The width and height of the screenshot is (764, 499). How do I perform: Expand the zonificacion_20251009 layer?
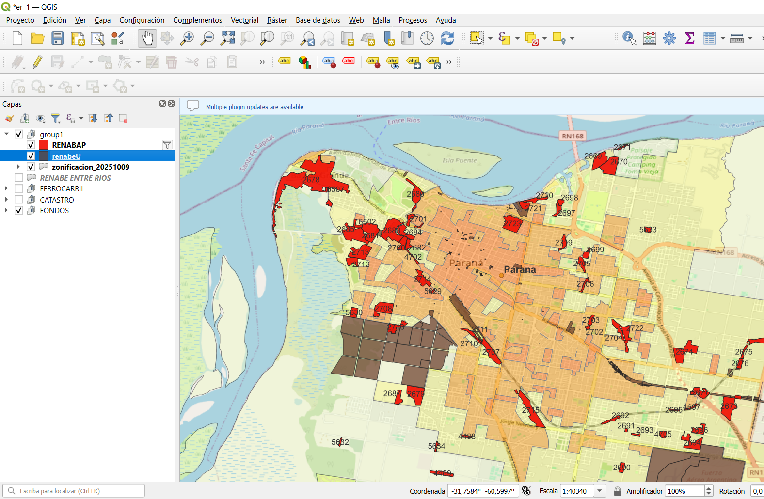pyautogui.click(x=18, y=167)
